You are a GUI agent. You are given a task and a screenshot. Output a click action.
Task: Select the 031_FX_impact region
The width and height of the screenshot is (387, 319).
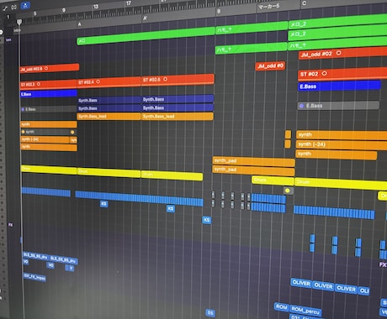(x=34, y=277)
